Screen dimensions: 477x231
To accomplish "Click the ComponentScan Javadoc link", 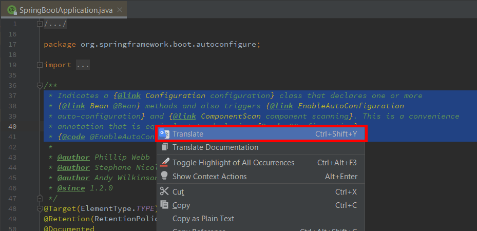I will pos(231,117).
